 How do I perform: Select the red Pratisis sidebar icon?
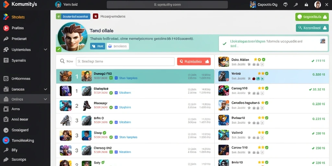coord(6,28)
